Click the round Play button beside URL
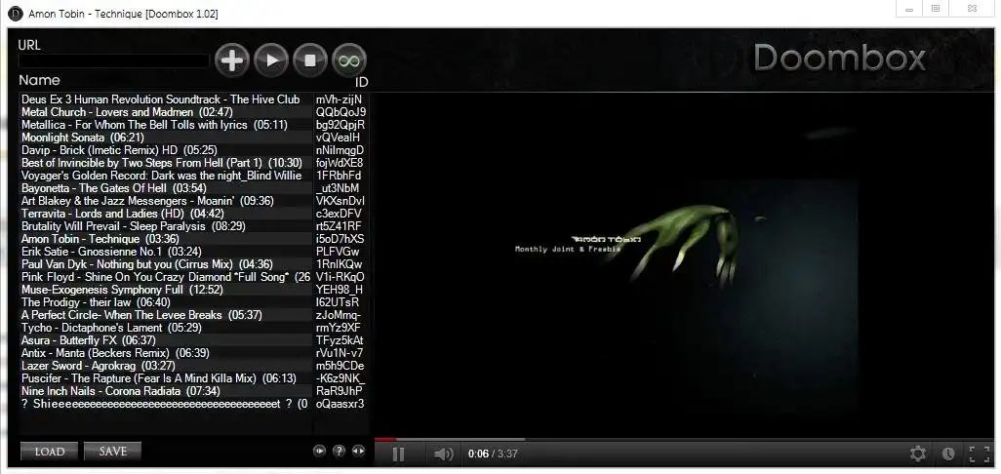Screen dimensions: 1001x474 [x=271, y=60]
